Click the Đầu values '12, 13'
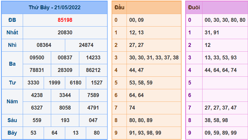The height and width of the screenshot is (140, 248). [136, 33]
